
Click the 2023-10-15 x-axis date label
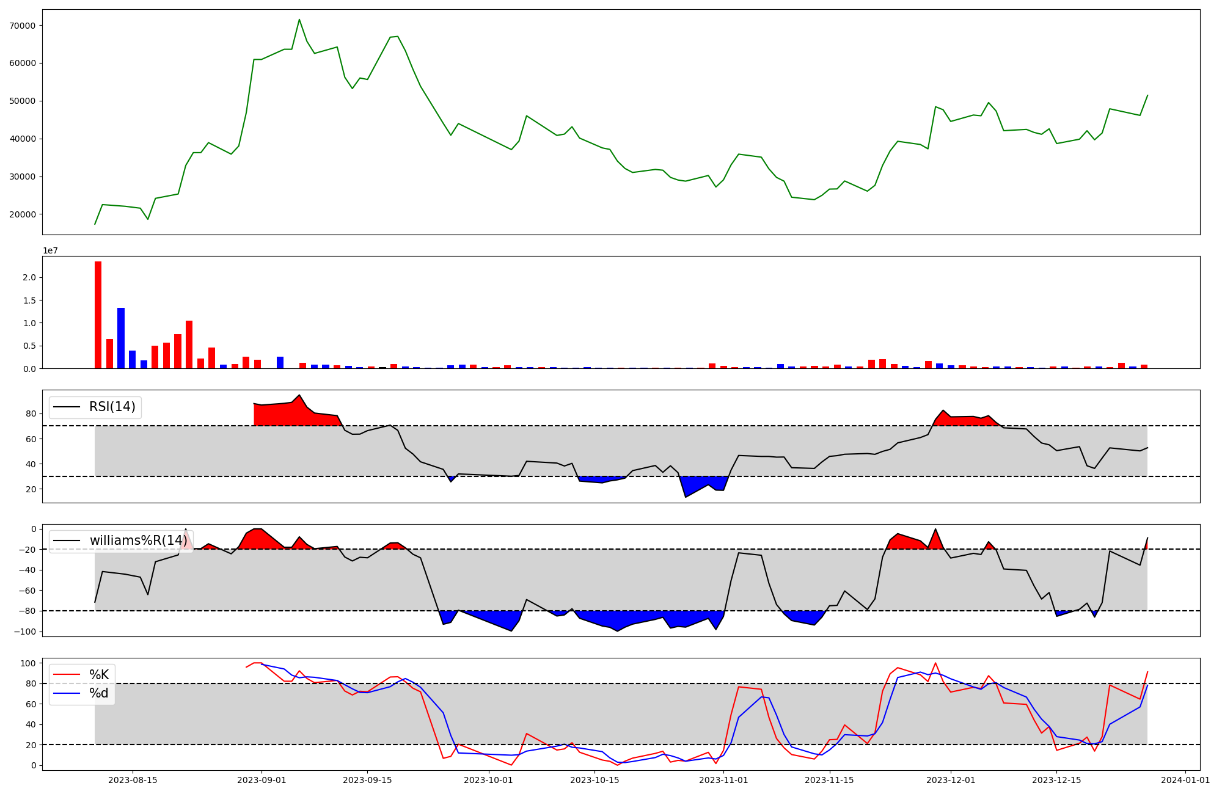[595, 780]
